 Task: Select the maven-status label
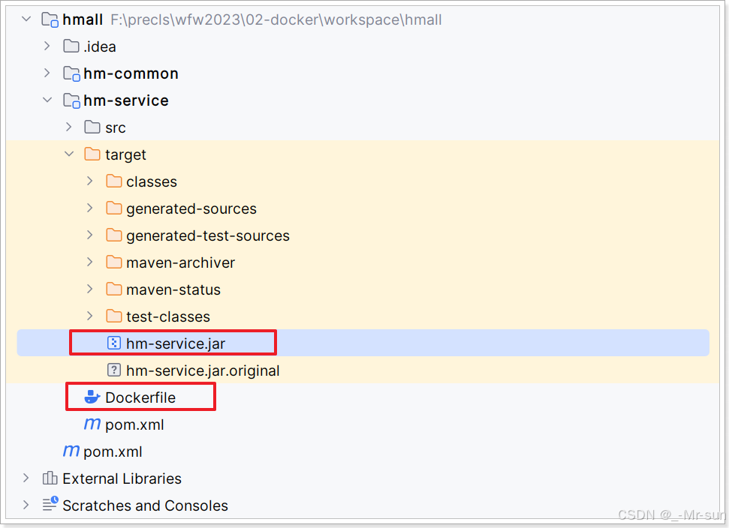click(x=173, y=289)
